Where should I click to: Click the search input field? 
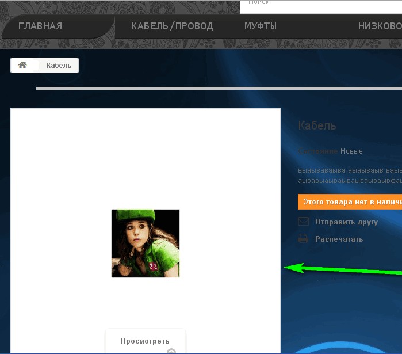pos(321,7)
